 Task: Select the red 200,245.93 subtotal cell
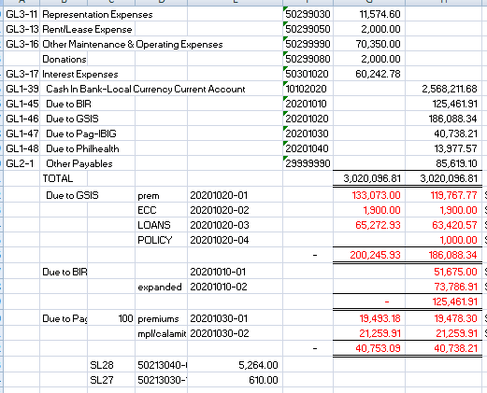pyautogui.click(x=369, y=255)
